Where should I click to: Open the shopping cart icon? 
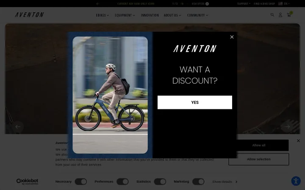(x=289, y=15)
